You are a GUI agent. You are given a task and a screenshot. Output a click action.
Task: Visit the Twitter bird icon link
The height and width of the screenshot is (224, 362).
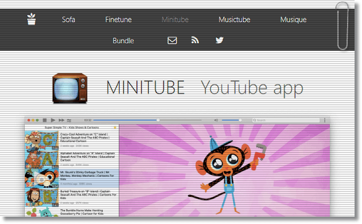(219, 40)
